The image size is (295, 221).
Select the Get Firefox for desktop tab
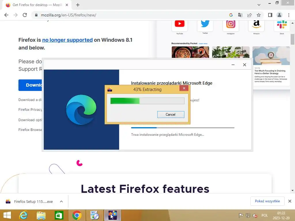point(37,5)
